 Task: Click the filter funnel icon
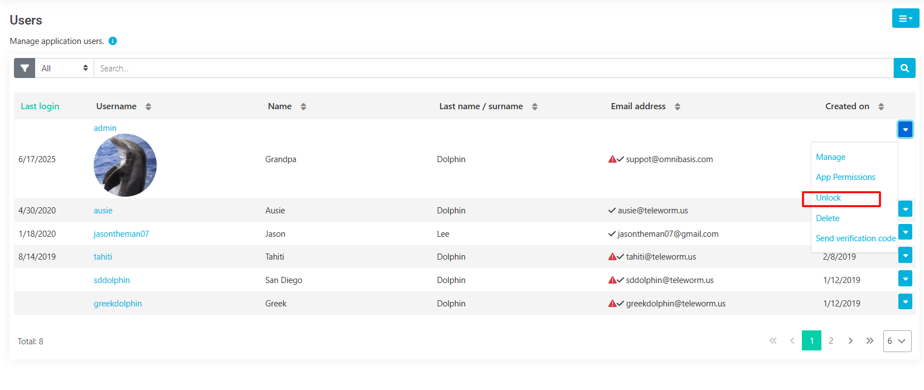coord(25,68)
